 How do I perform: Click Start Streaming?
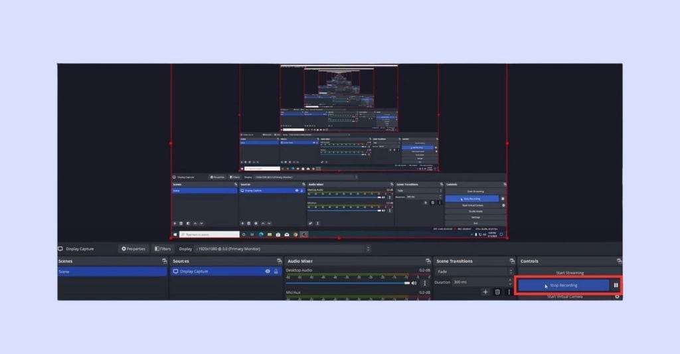coord(570,273)
